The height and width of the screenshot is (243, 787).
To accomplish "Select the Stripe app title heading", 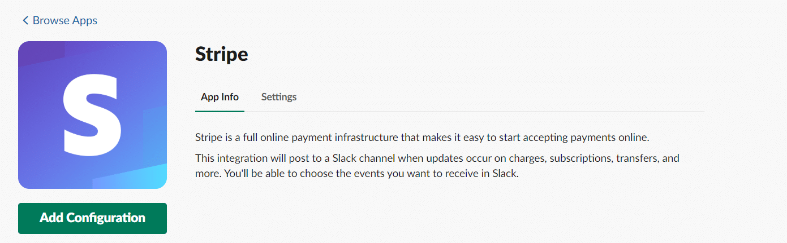I will 221,54.
